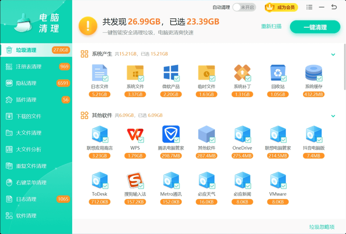346x234 pixels.
Task: Open 右键菜单清理 in the sidebar
Action: tap(36, 182)
